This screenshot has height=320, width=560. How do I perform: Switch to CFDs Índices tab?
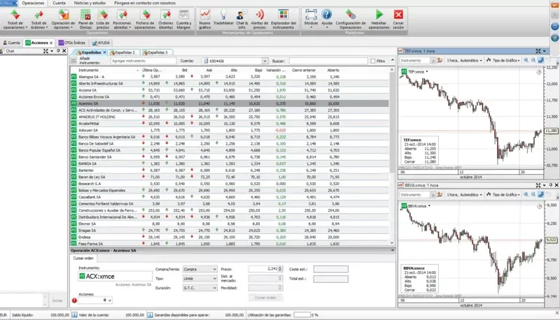[x=72, y=43]
